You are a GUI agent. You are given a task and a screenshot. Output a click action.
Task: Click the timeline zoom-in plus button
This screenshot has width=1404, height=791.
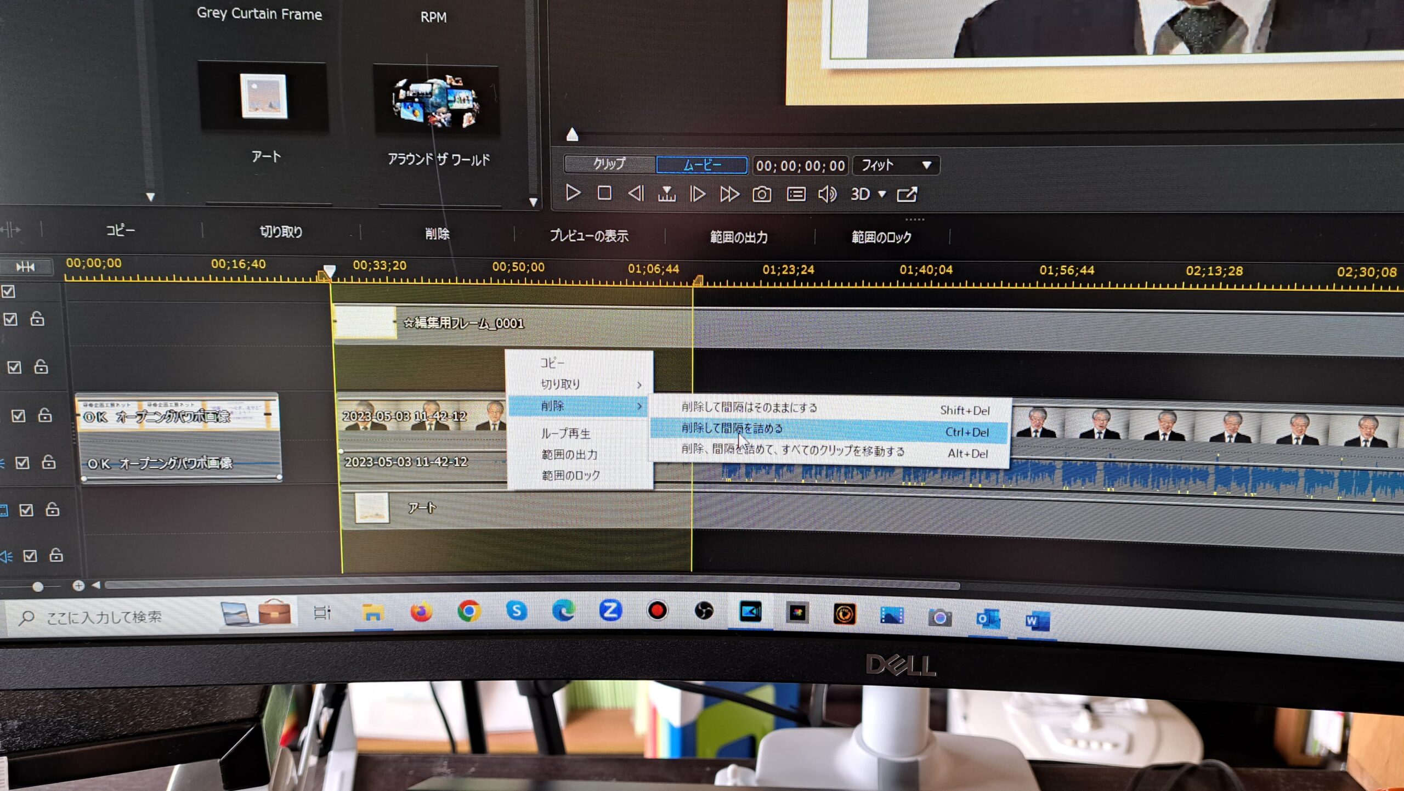pos(78,586)
